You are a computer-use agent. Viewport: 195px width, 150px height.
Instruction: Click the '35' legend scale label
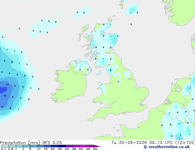74,149
